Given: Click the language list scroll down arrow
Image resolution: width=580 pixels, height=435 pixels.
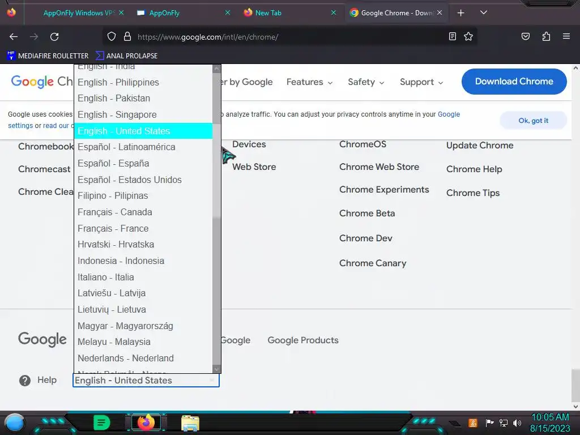Looking at the screenshot, I should 217,369.
